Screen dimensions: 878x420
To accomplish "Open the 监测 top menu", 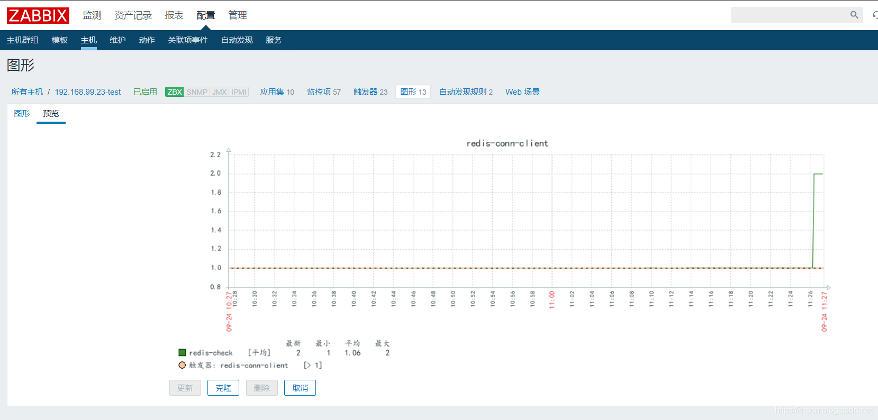I will point(92,15).
